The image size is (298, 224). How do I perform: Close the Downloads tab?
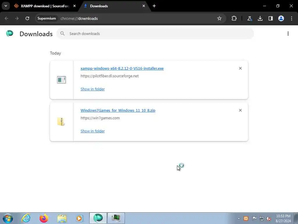click(144, 6)
